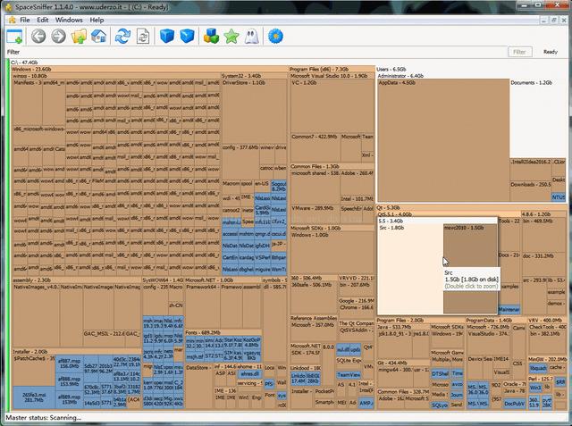Select the Common7 - 422.9Mb block
This screenshot has width=572, height=426.
tap(315, 147)
